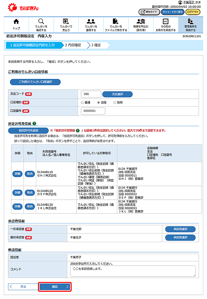Open 管理業務を実施する menu
The image size is (207, 299).
tap(190, 25)
